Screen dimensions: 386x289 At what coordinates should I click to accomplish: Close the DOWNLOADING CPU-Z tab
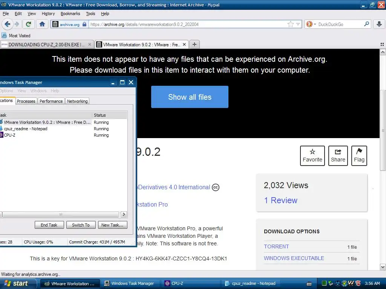point(90,44)
